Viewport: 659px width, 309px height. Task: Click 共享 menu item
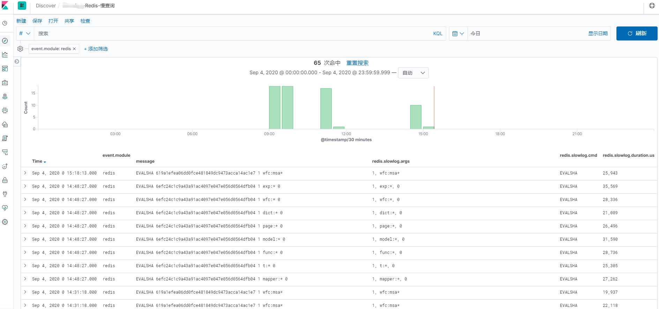69,21
